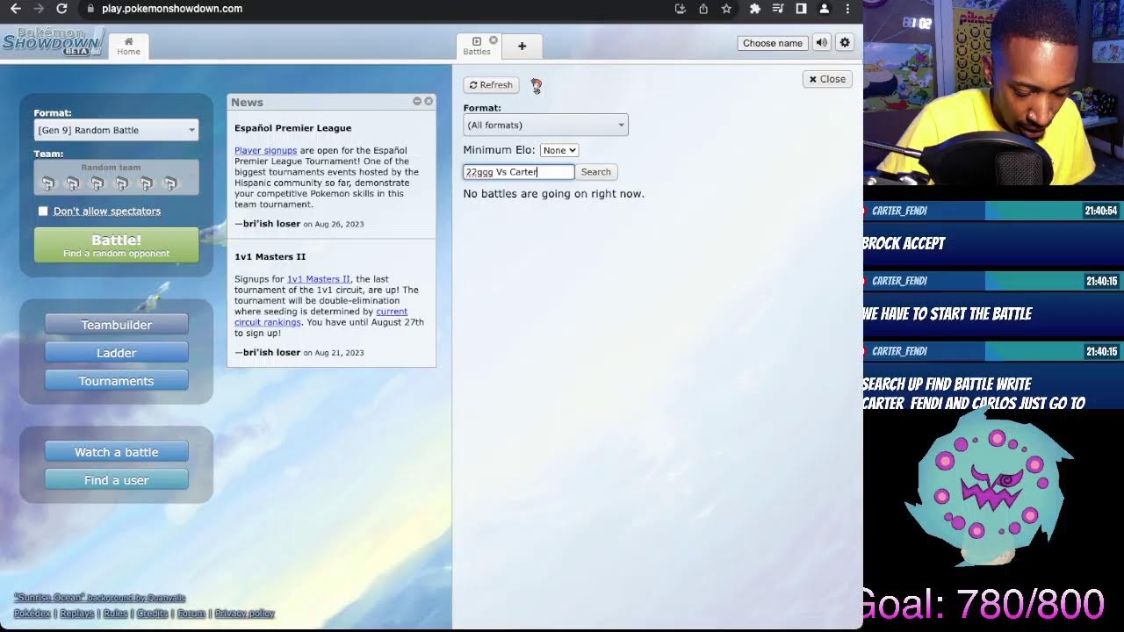Image resolution: width=1124 pixels, height=632 pixels.
Task: Mute Showdown sound with speaker icon
Action: pos(821,43)
